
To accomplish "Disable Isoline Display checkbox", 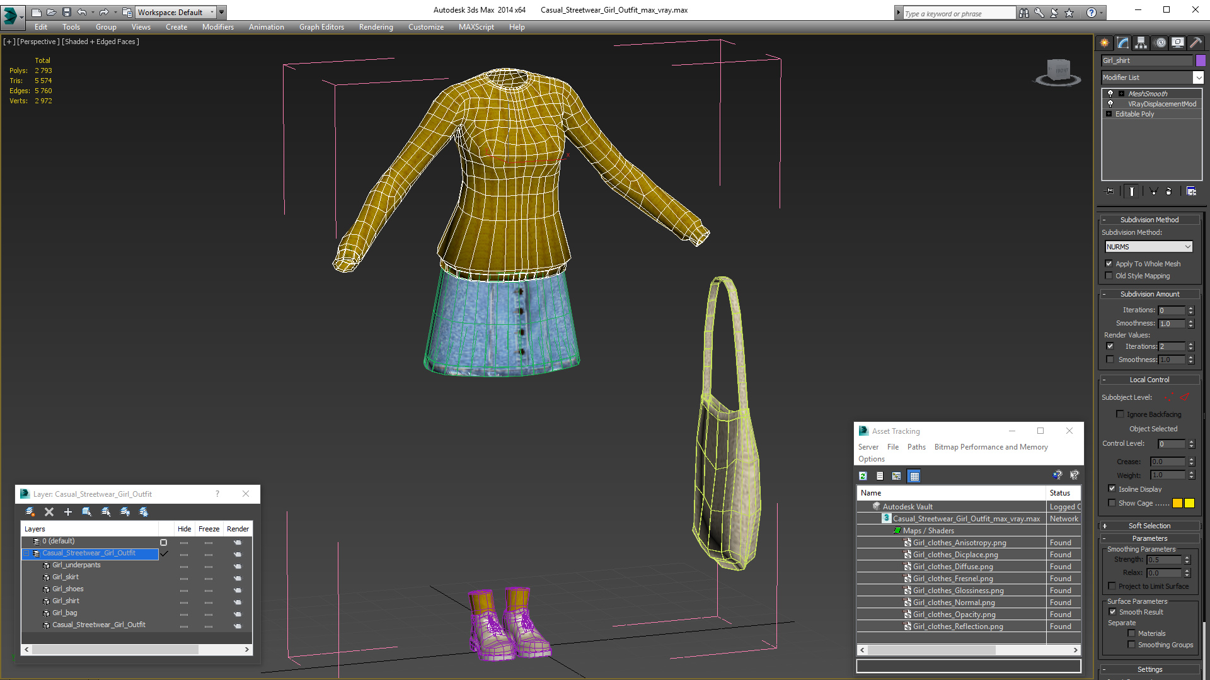I will [1112, 489].
